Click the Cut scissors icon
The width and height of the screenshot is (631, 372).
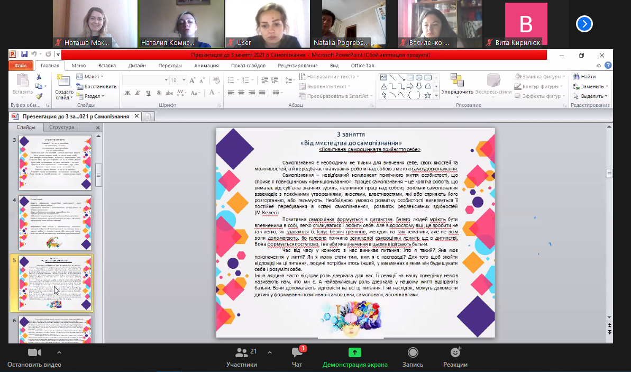click(x=39, y=77)
